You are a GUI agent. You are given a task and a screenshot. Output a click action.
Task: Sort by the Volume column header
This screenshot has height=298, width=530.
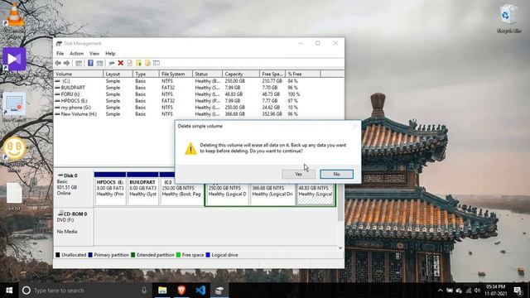pyautogui.click(x=79, y=74)
